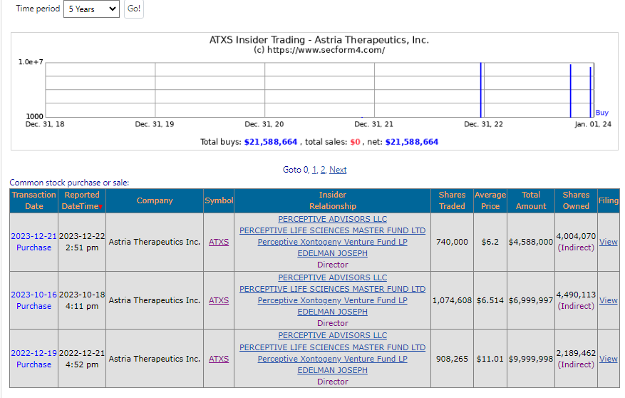The height and width of the screenshot is (398, 625).
Task: Open PERCEPTIVE LIFE SCIENCES MASTER FUND in 2023-10-16 row
Action: point(332,289)
